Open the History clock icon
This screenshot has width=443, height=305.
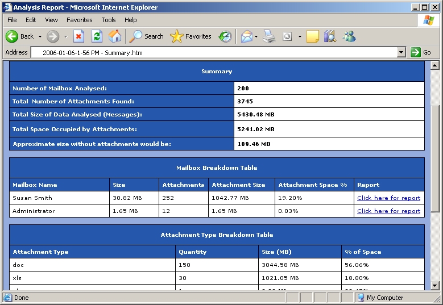pyautogui.click(x=225, y=36)
